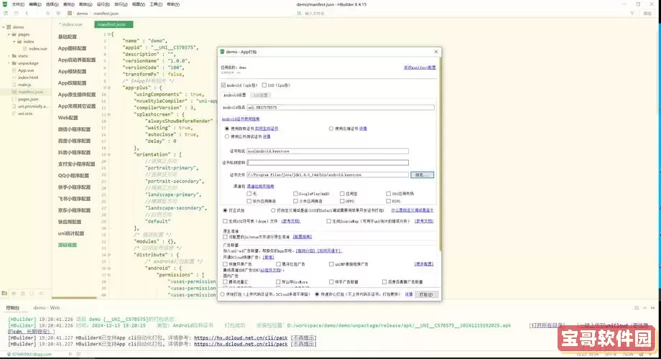661x359 pixels.
Task: Fold the code block at line 1
Action: pos(109,34)
